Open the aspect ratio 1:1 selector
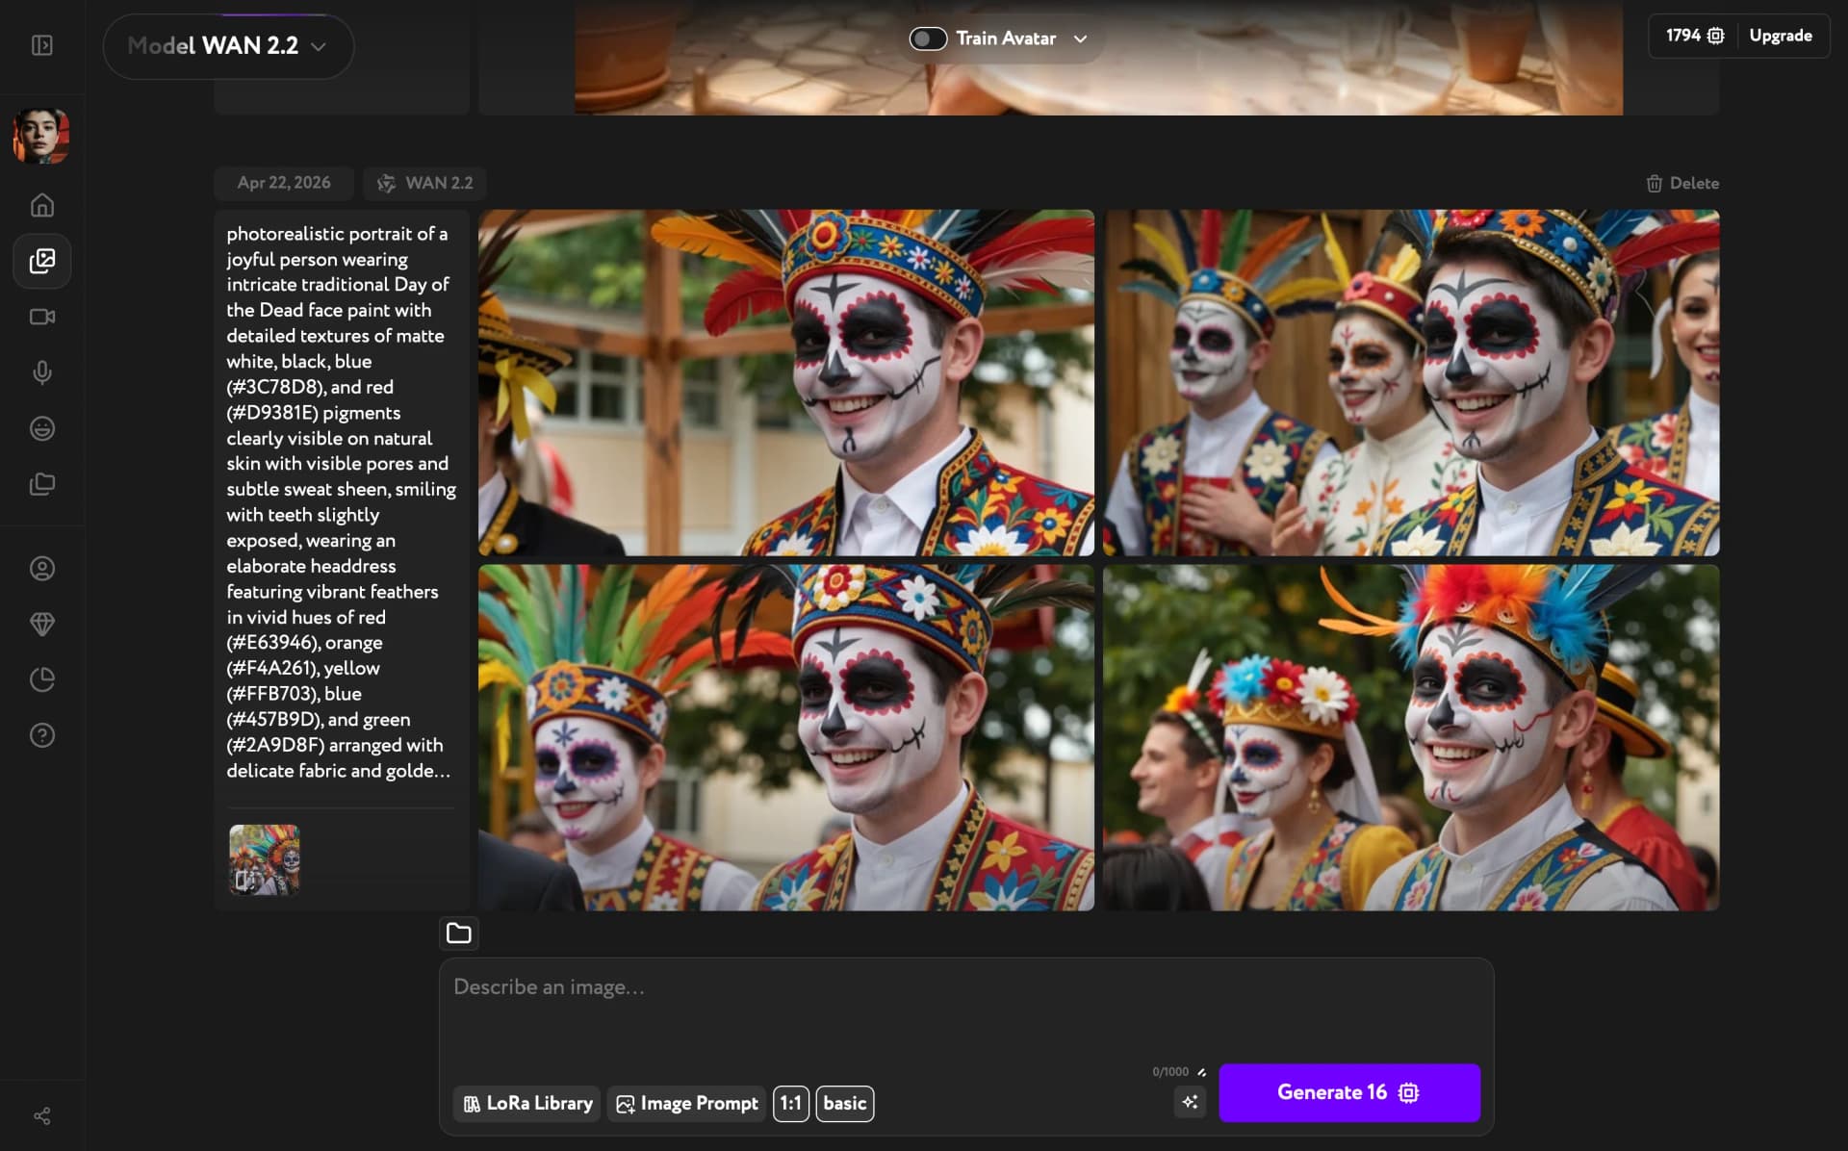1848x1151 pixels. [x=791, y=1104]
